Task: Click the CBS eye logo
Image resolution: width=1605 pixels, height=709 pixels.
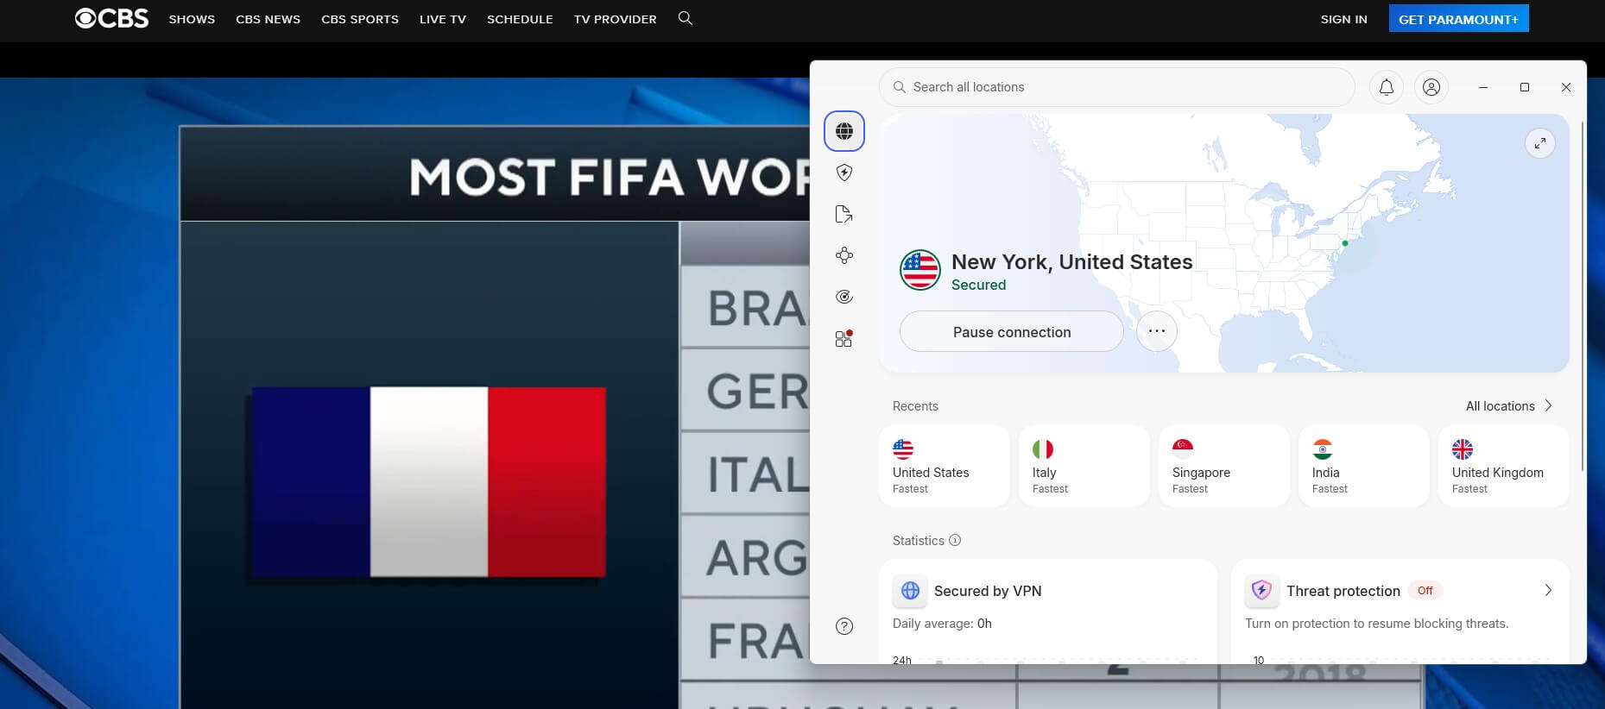Action: coord(111,18)
